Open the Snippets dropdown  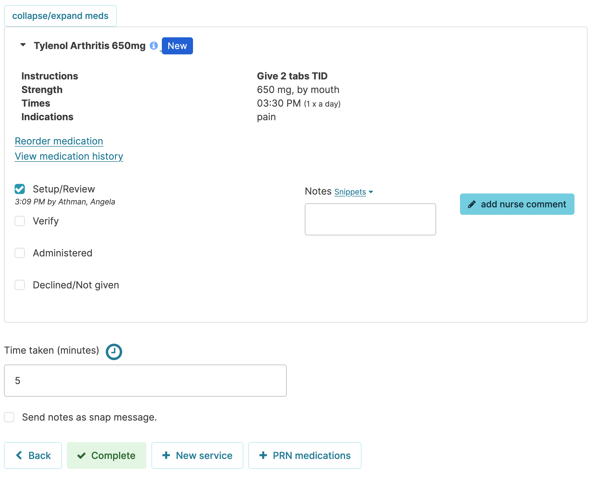(x=353, y=192)
